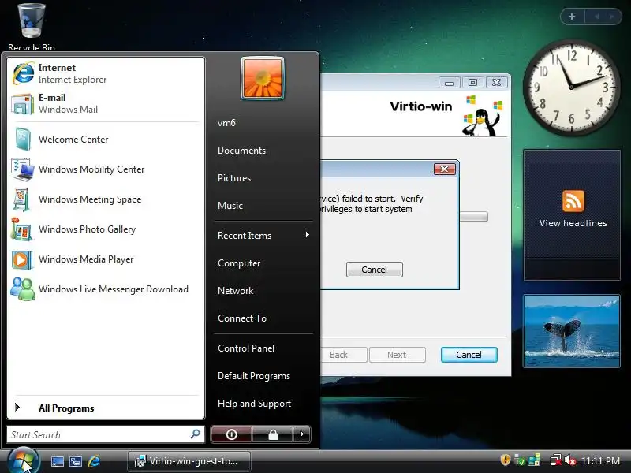Open shutdown options arrow menu
This screenshot has width=631, height=473.
pos(302,434)
